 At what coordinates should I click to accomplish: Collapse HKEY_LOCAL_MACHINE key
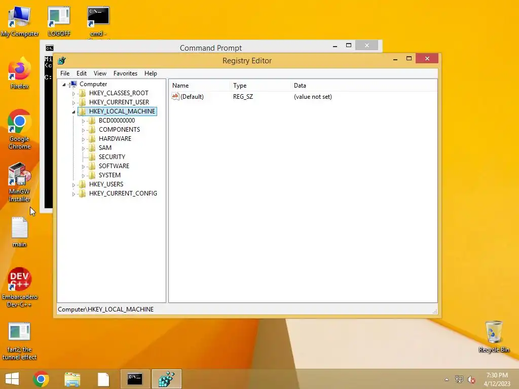(73, 112)
